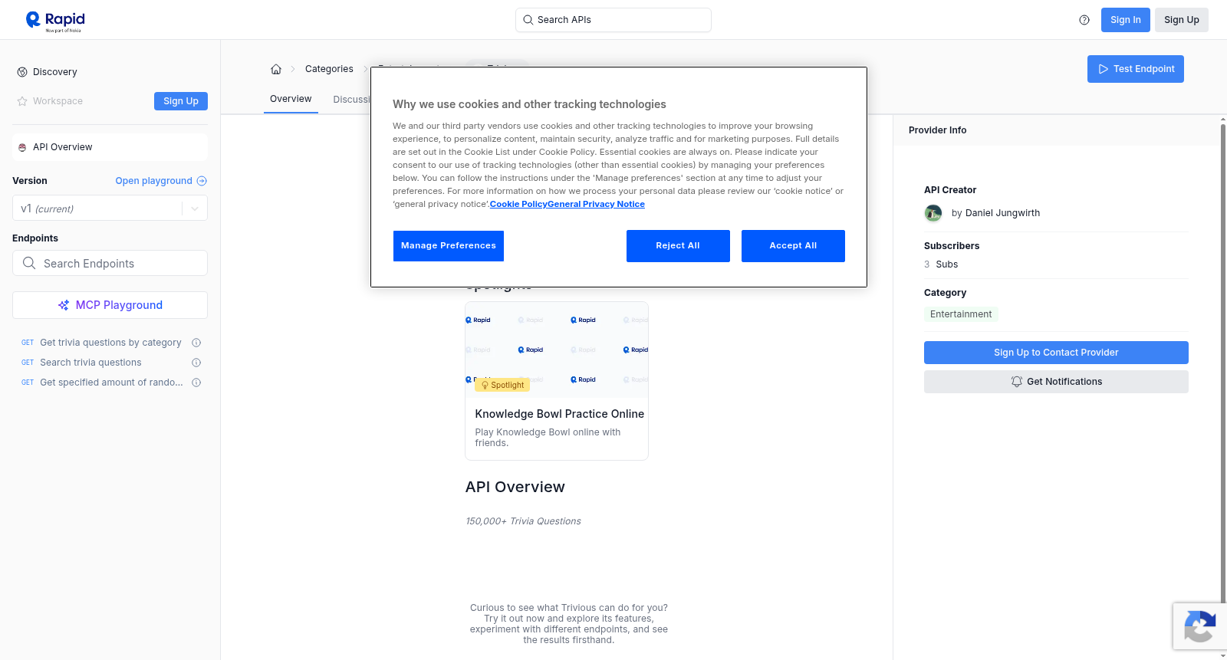Click the Workspace sidebar item

(58, 101)
